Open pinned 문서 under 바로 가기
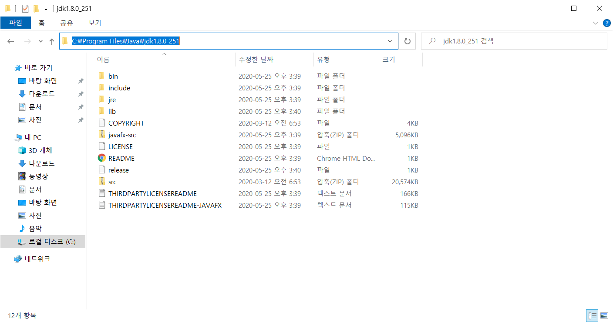This screenshot has width=613, height=322. 35,107
